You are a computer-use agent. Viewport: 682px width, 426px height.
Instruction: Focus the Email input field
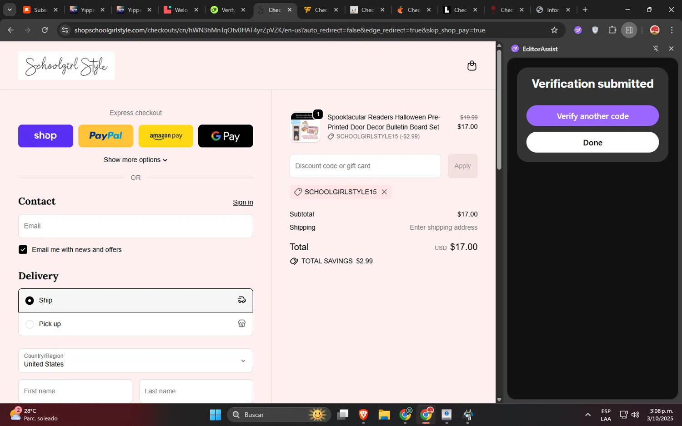pos(135,226)
